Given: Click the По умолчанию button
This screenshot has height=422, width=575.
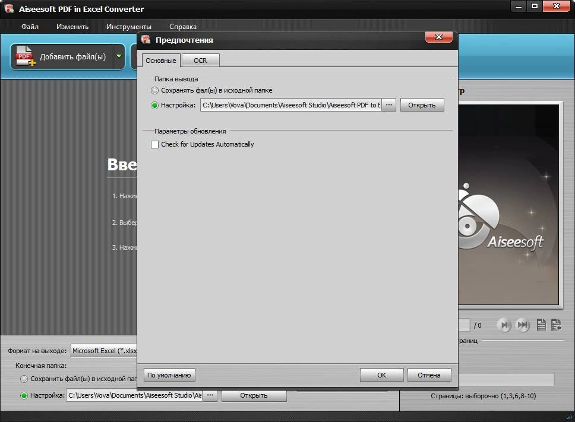Looking at the screenshot, I should 169,375.
